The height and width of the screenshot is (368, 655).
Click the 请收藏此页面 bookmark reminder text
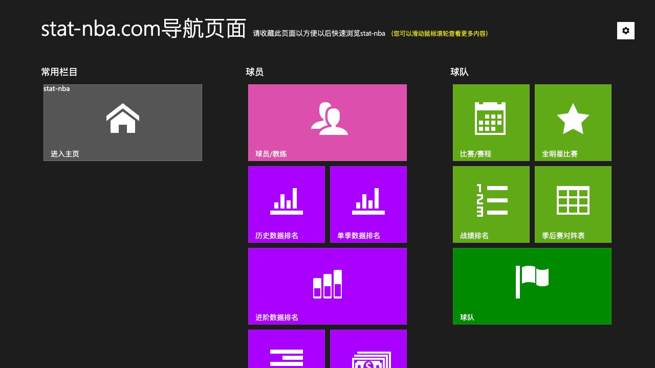[x=319, y=34]
